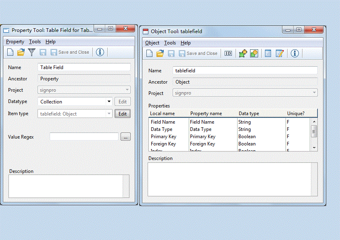Click the orange circle and green square icon
The image size is (340, 240).
pyautogui.click(x=254, y=53)
